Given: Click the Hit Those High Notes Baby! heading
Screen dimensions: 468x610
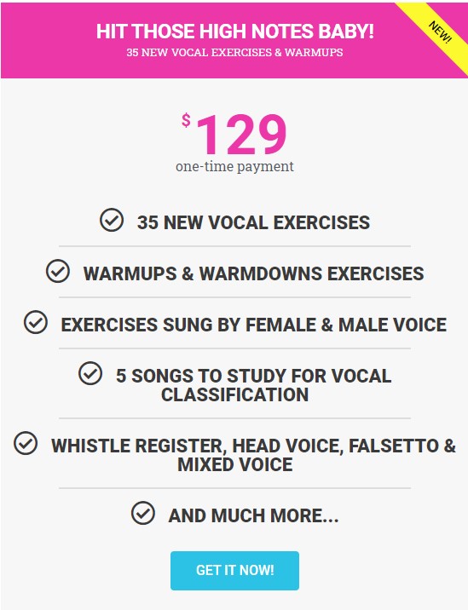Looking at the screenshot, I should [235, 32].
